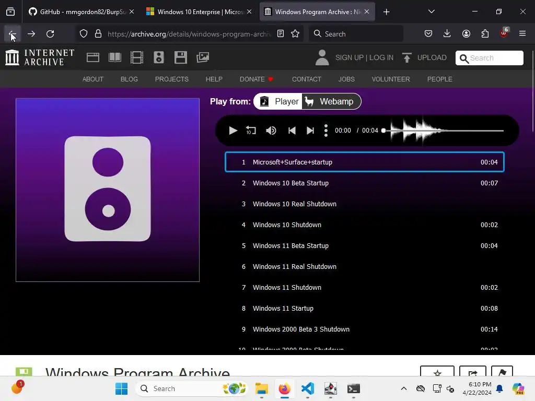The image size is (535, 401).
Task: Open the ABOUT menu item
Action: [x=93, y=79]
